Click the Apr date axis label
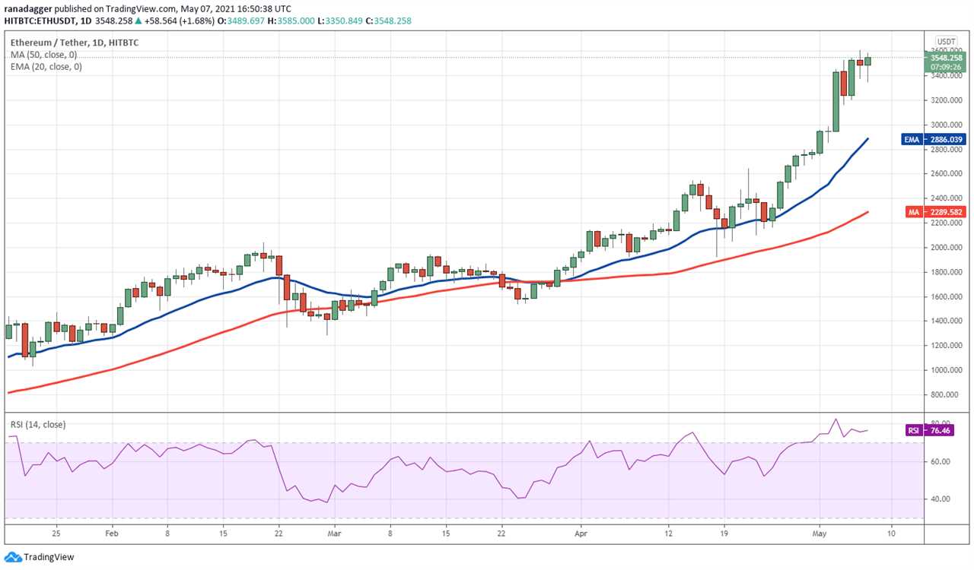This screenshot has height=570, width=974. [x=581, y=534]
